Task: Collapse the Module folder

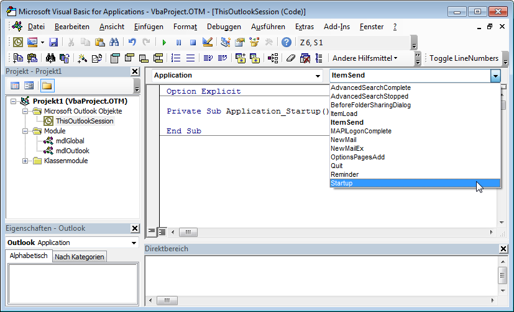Action: [x=25, y=131]
